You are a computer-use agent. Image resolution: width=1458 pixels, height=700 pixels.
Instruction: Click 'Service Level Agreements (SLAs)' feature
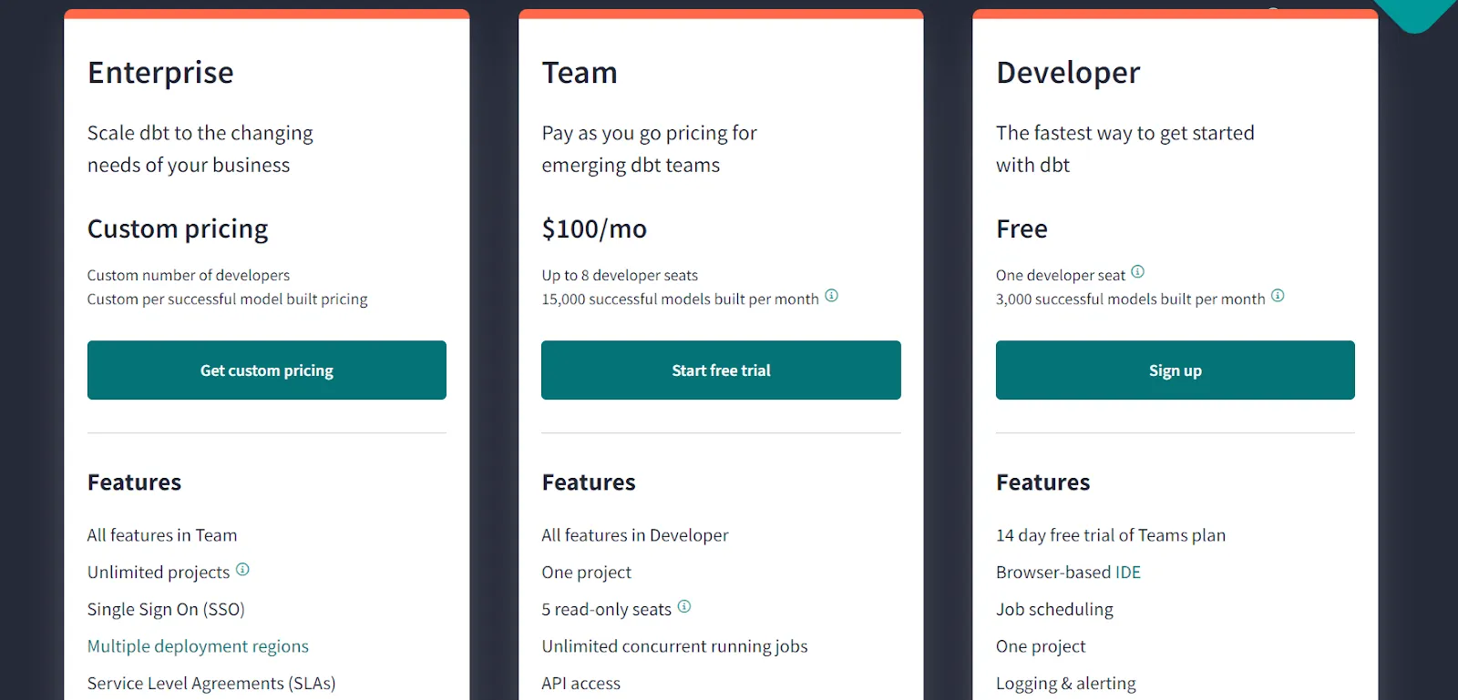pos(211,684)
